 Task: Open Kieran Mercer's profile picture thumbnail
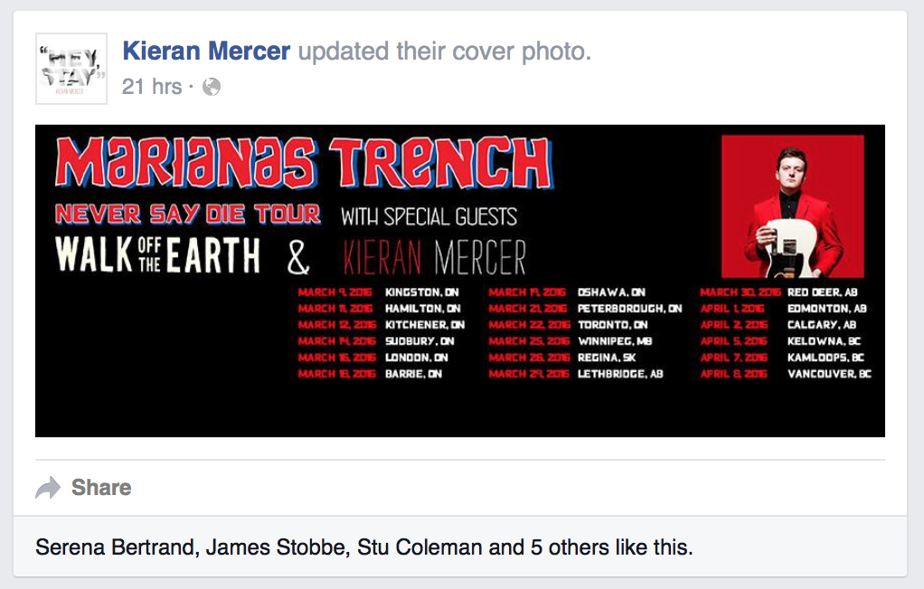71,69
